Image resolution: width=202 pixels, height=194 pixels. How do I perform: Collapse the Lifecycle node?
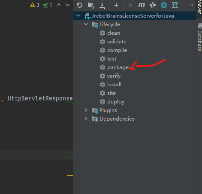86,24
